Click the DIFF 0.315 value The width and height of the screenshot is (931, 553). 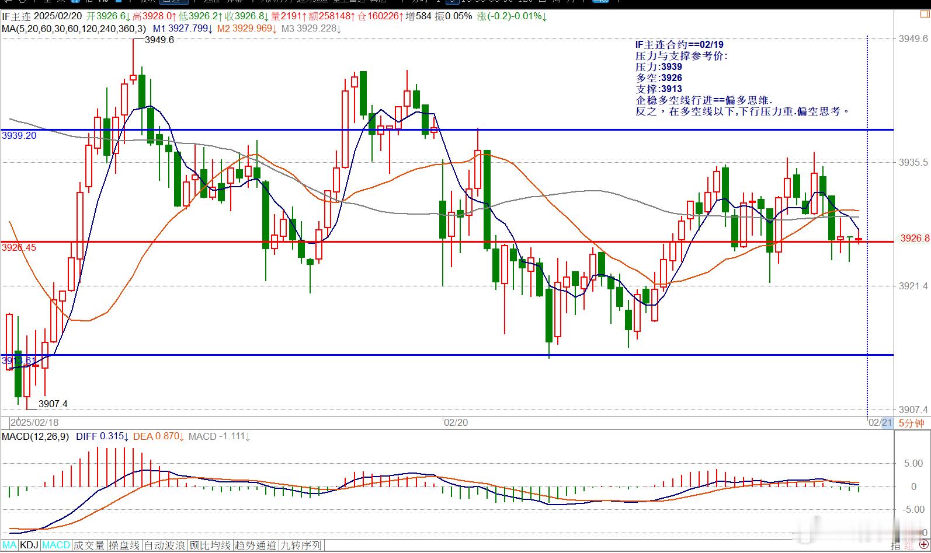coord(102,436)
